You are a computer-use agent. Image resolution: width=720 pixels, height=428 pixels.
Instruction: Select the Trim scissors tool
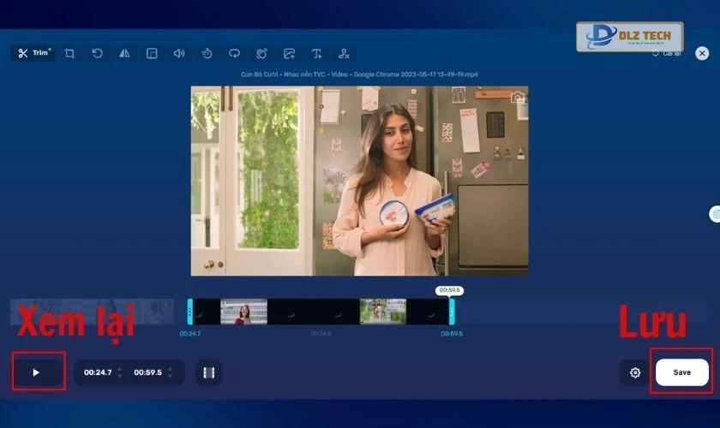pos(33,53)
